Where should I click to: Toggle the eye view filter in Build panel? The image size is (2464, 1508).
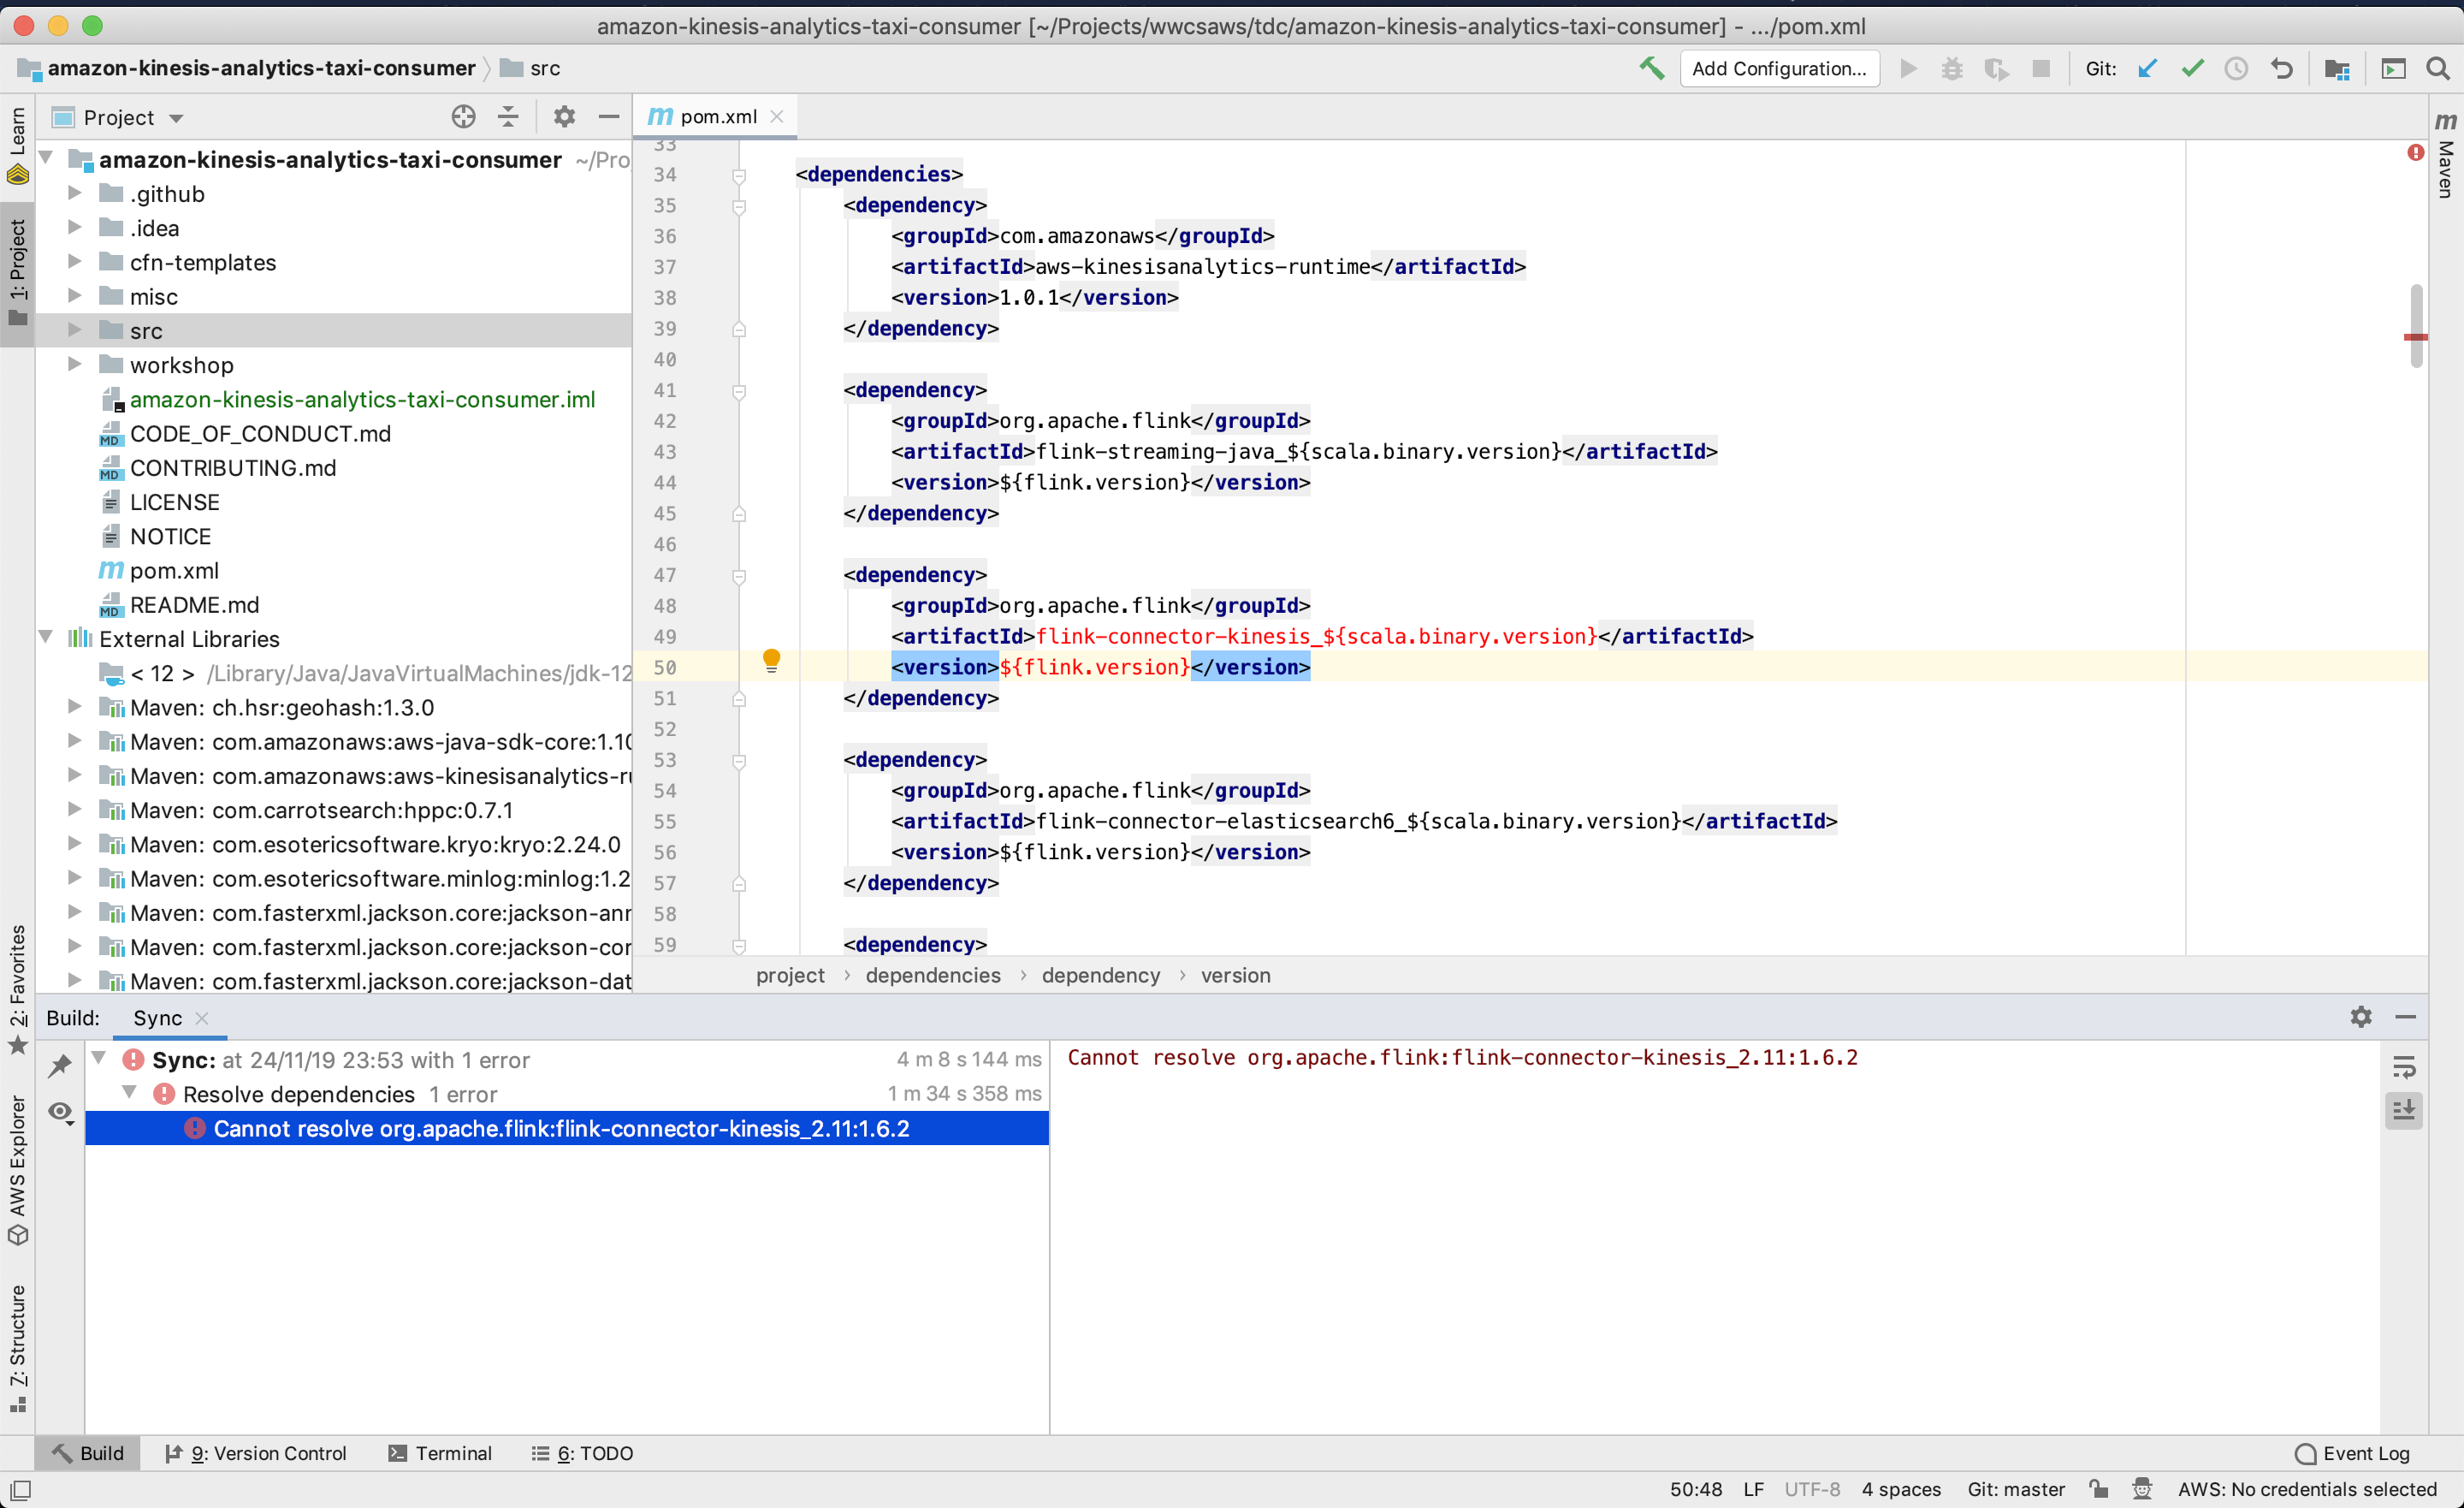point(60,1112)
